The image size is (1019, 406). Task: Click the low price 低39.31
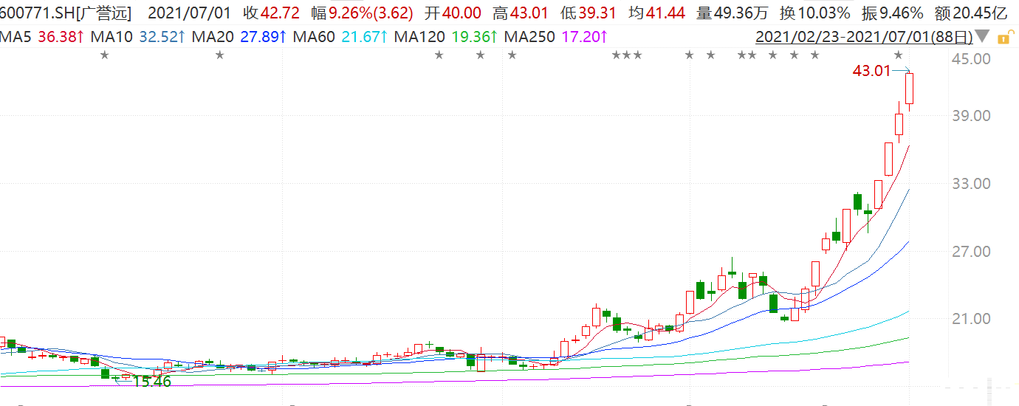click(x=588, y=13)
